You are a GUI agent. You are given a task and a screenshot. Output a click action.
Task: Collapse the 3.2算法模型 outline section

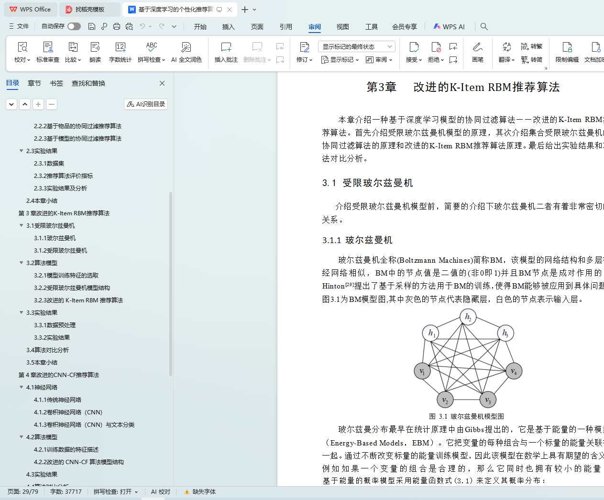coord(21,263)
